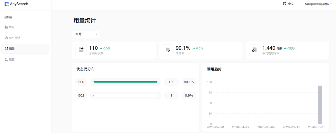This screenshot has width=336, height=133.
Task: Open API 密钥 page in sidebar
Action: pos(25,38)
